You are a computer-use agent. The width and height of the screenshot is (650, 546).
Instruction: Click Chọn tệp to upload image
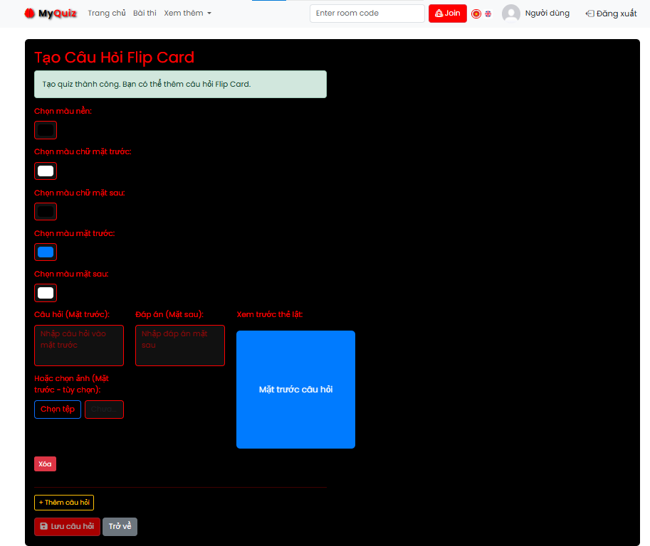point(58,409)
